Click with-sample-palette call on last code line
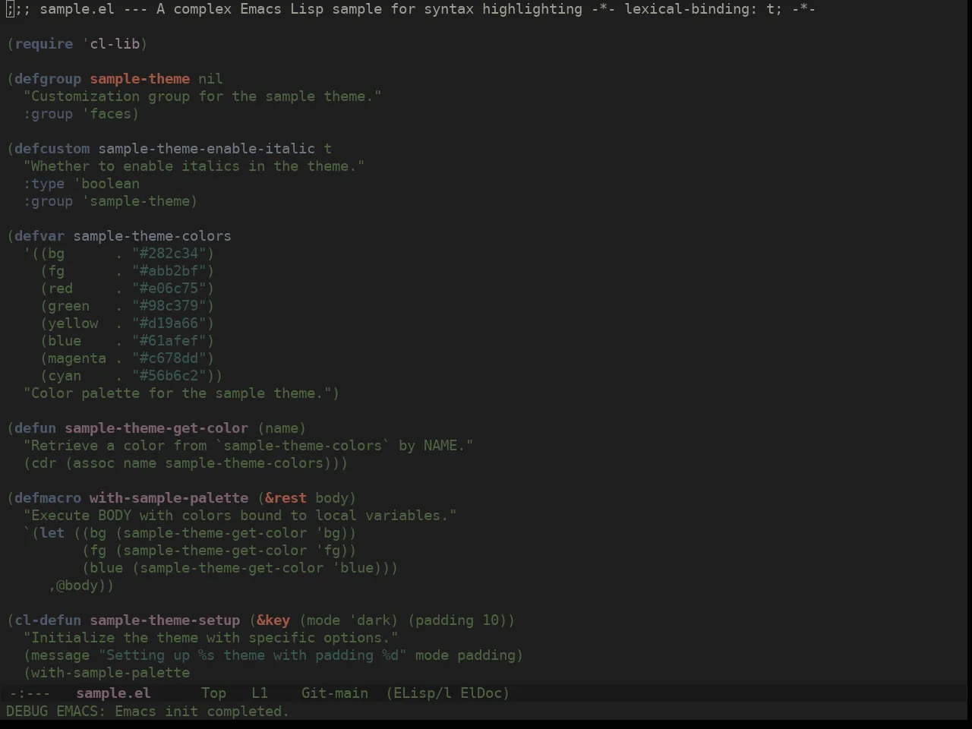The height and width of the screenshot is (729, 972). pos(111,673)
